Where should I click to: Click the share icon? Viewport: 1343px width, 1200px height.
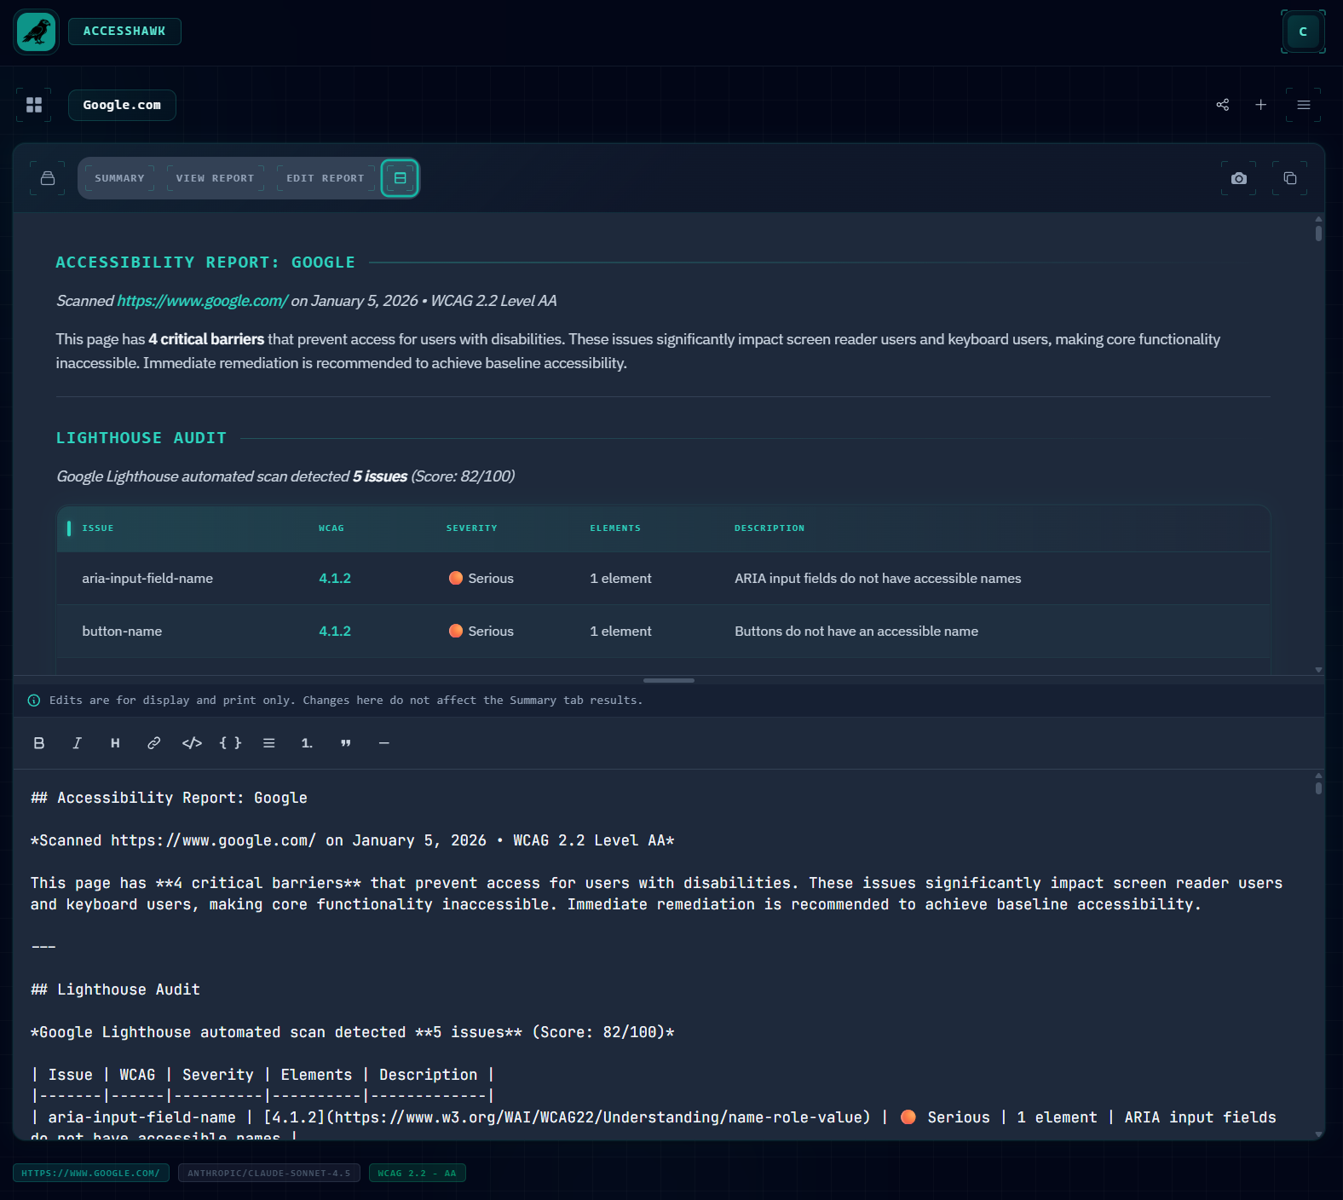1223,105
